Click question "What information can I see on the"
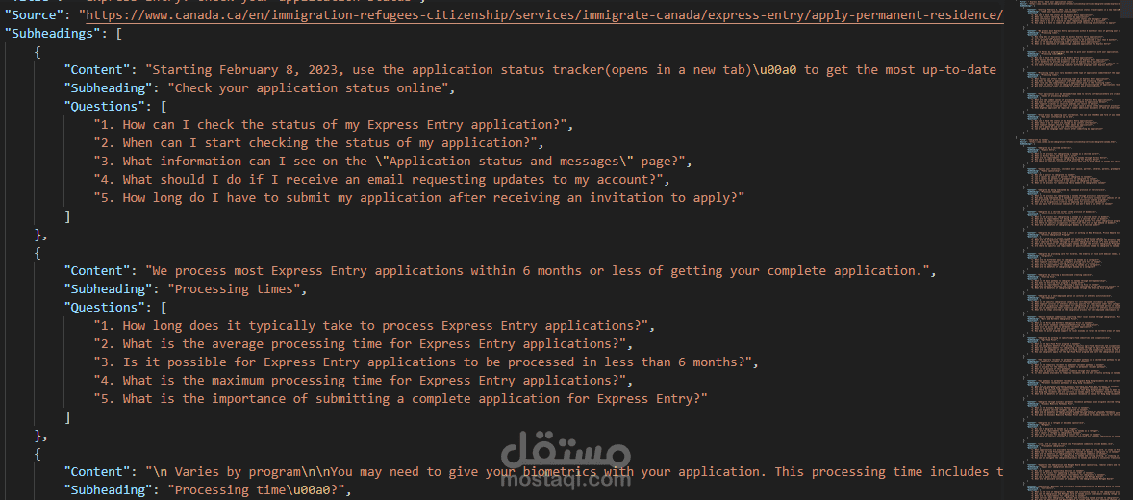This screenshot has width=1133, height=500. (x=393, y=162)
